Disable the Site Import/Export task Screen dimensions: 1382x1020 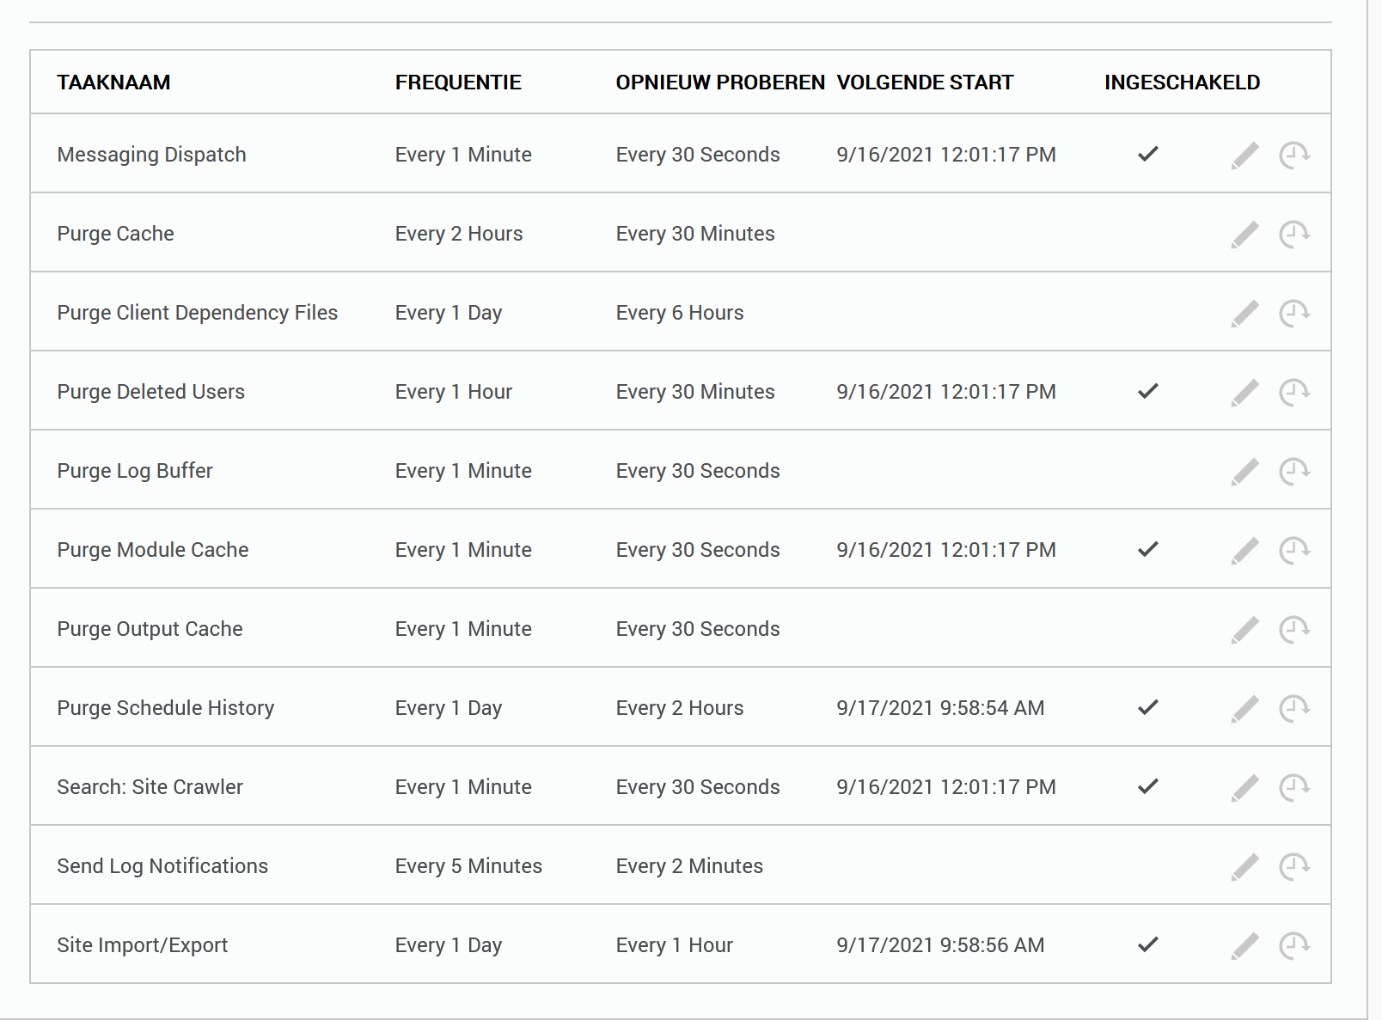point(1147,944)
